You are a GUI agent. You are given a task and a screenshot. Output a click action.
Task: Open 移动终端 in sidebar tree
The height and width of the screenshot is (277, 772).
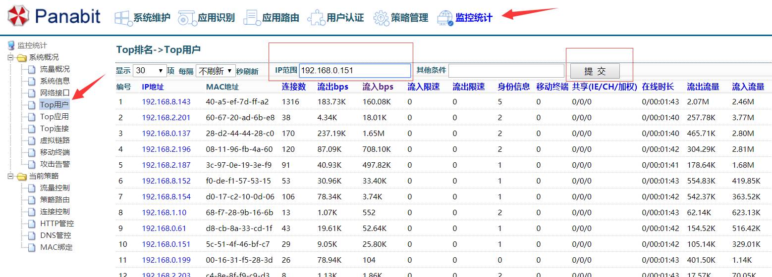[x=55, y=152]
